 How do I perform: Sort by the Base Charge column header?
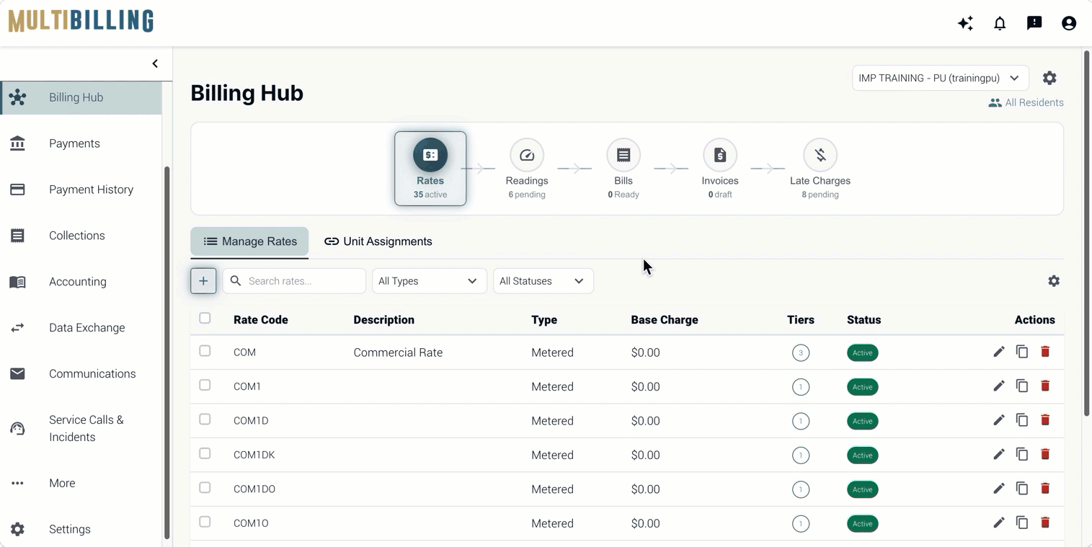[665, 320]
